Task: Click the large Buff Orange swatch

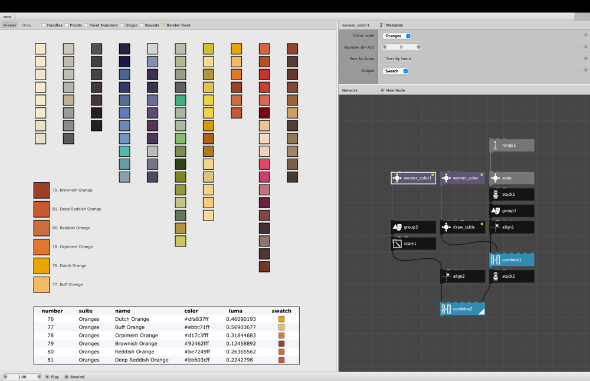Action: [x=41, y=285]
